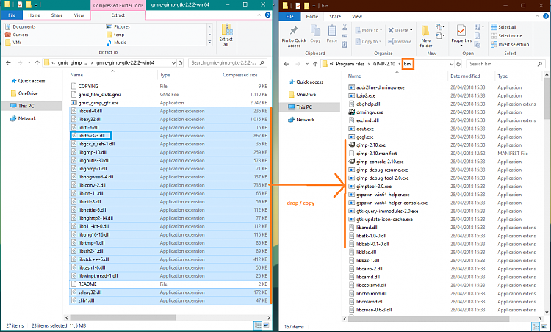Select This PC in bin window sidebar
551x332 pixels.
[304, 107]
